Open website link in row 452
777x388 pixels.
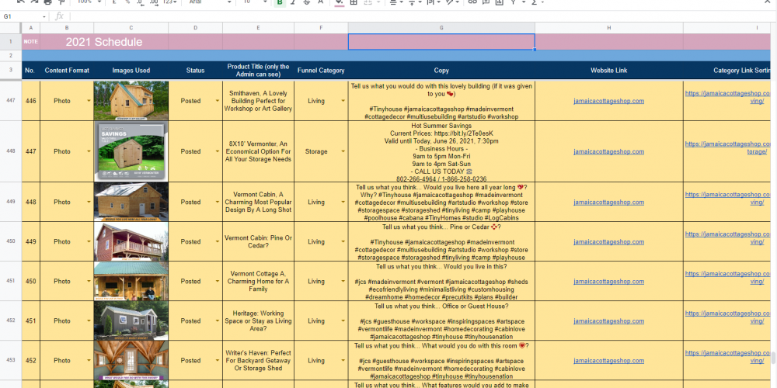608,361
